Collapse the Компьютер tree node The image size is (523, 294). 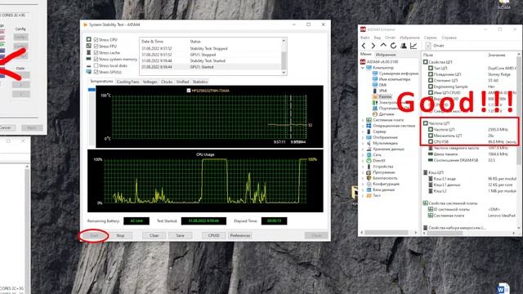(x=363, y=68)
